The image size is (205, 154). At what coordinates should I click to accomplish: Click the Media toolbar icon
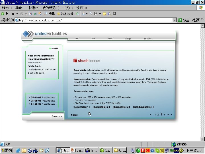pyautogui.click(x=78, y=14)
